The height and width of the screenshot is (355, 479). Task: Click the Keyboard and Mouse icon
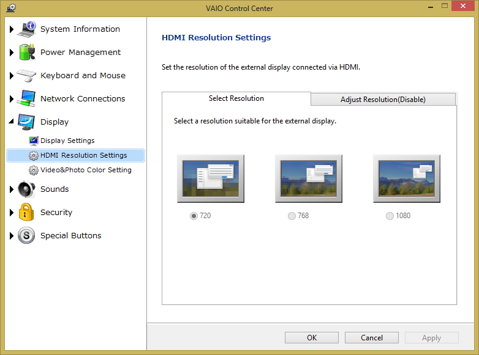tap(26, 75)
